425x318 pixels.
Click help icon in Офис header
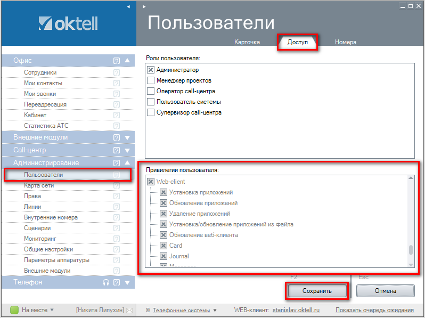pyautogui.click(x=117, y=61)
